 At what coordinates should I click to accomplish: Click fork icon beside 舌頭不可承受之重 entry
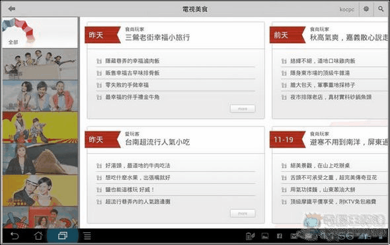coord(284,177)
